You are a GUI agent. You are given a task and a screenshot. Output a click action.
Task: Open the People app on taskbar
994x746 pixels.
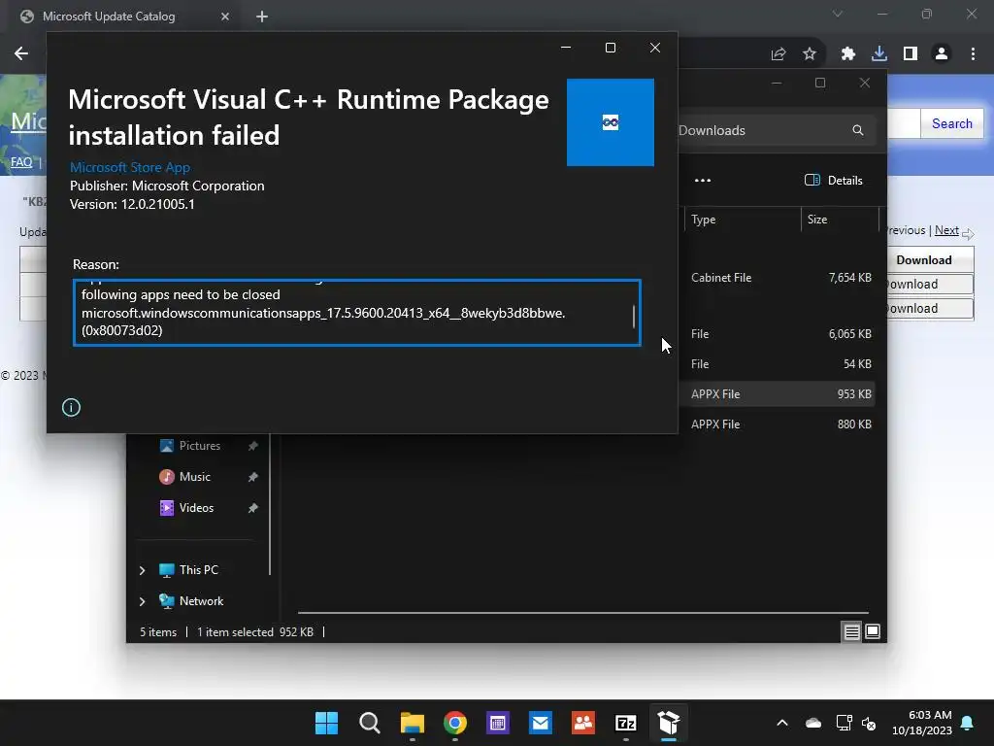pyautogui.click(x=583, y=723)
